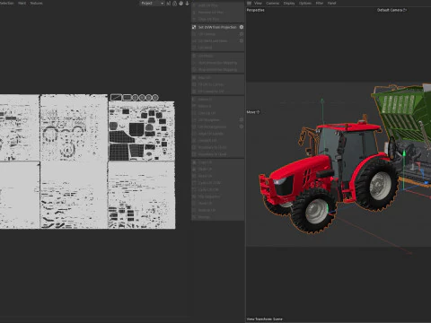Click the first rectangular UV view control icon
This screenshot has height=323, width=431.
click(x=116, y=98)
